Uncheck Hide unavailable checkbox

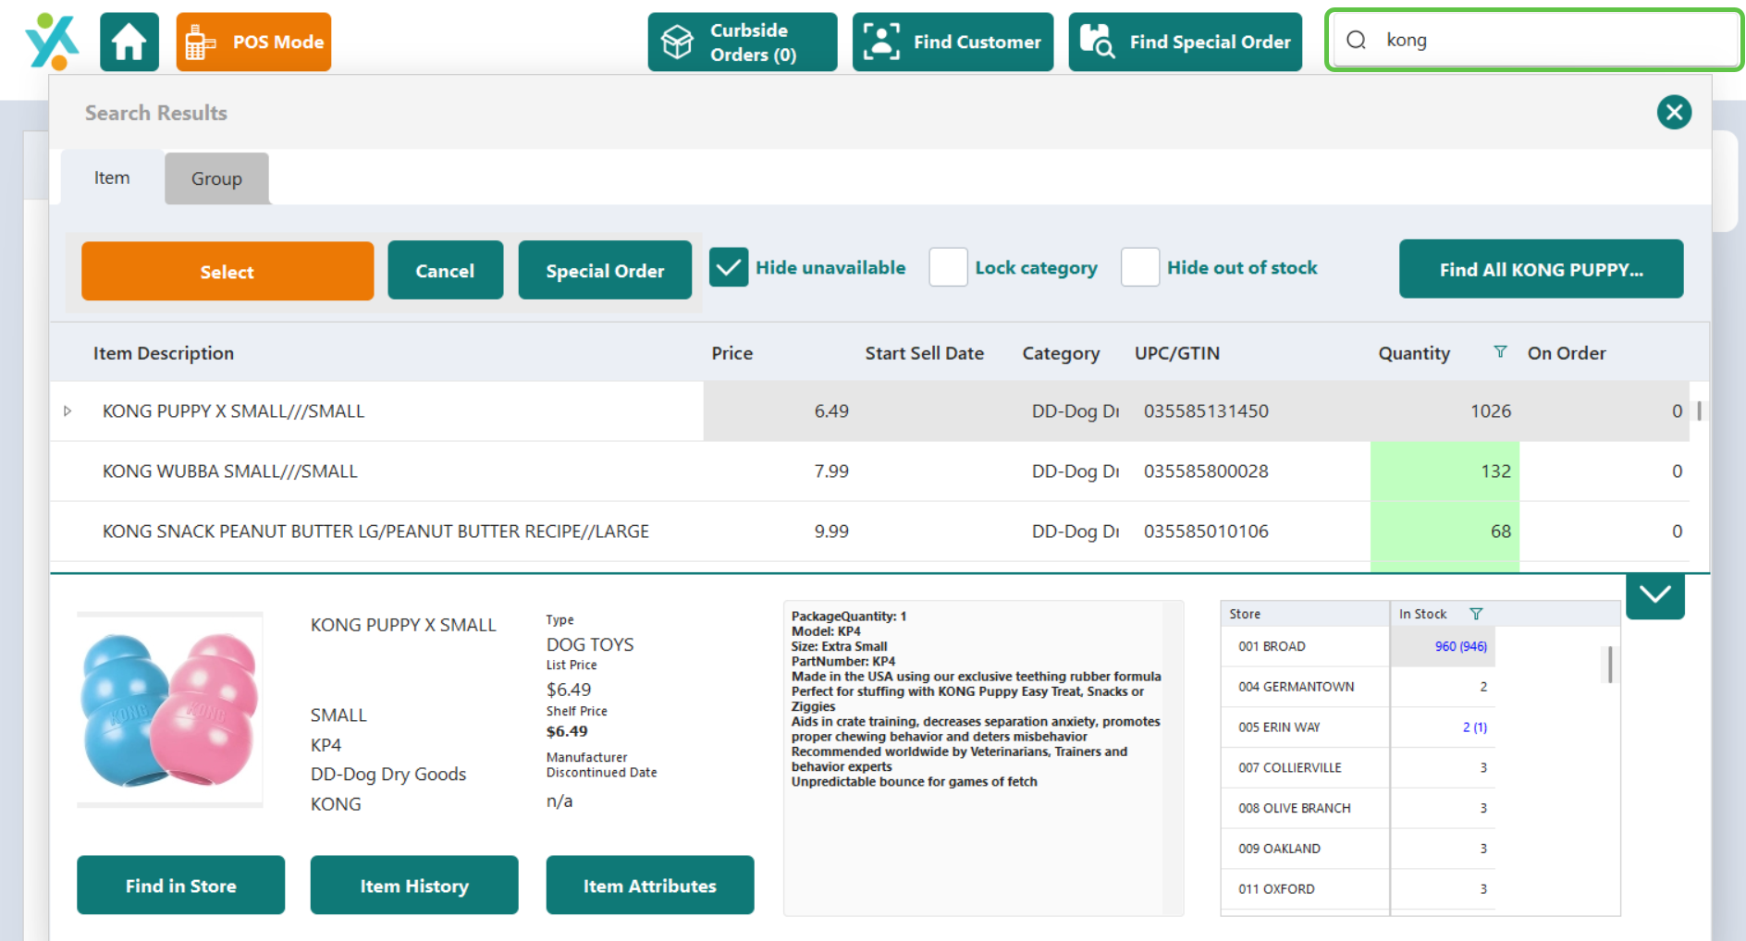(729, 267)
